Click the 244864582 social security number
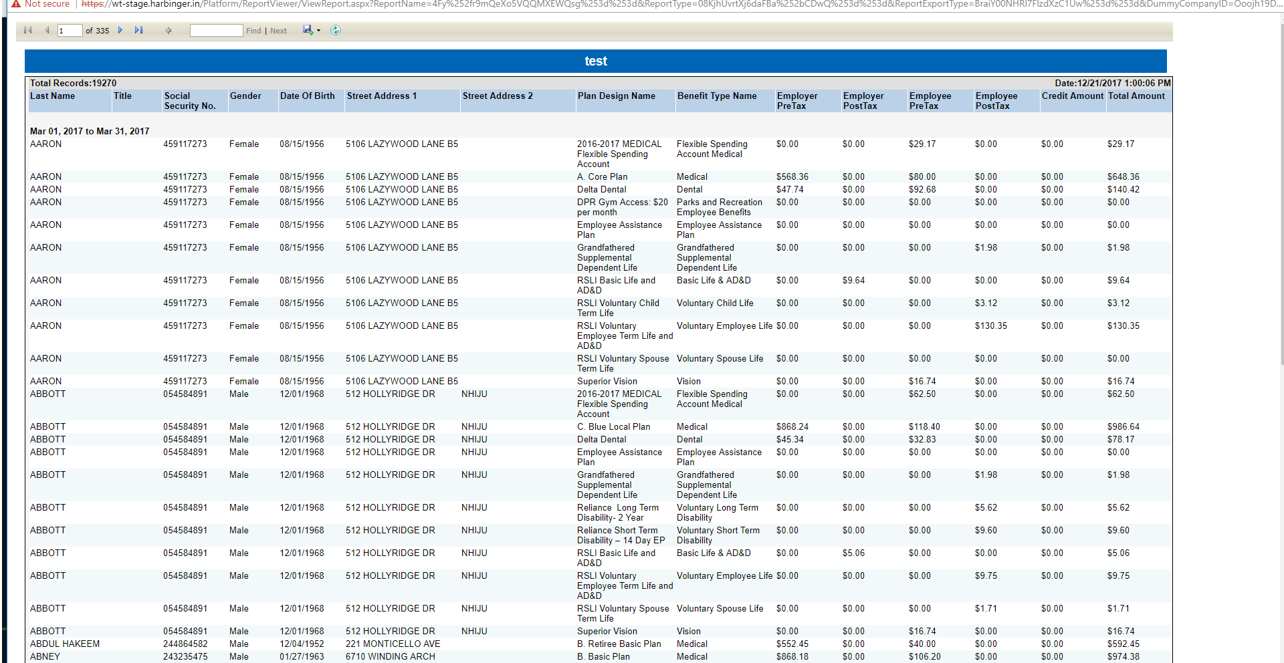 [185, 644]
